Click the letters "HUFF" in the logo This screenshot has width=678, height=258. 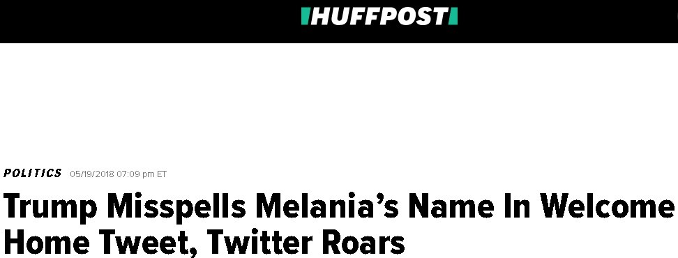click(345, 17)
